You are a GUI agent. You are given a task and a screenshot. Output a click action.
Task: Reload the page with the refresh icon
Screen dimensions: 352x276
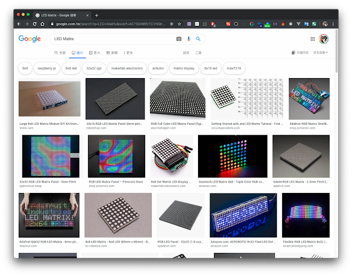point(35,24)
